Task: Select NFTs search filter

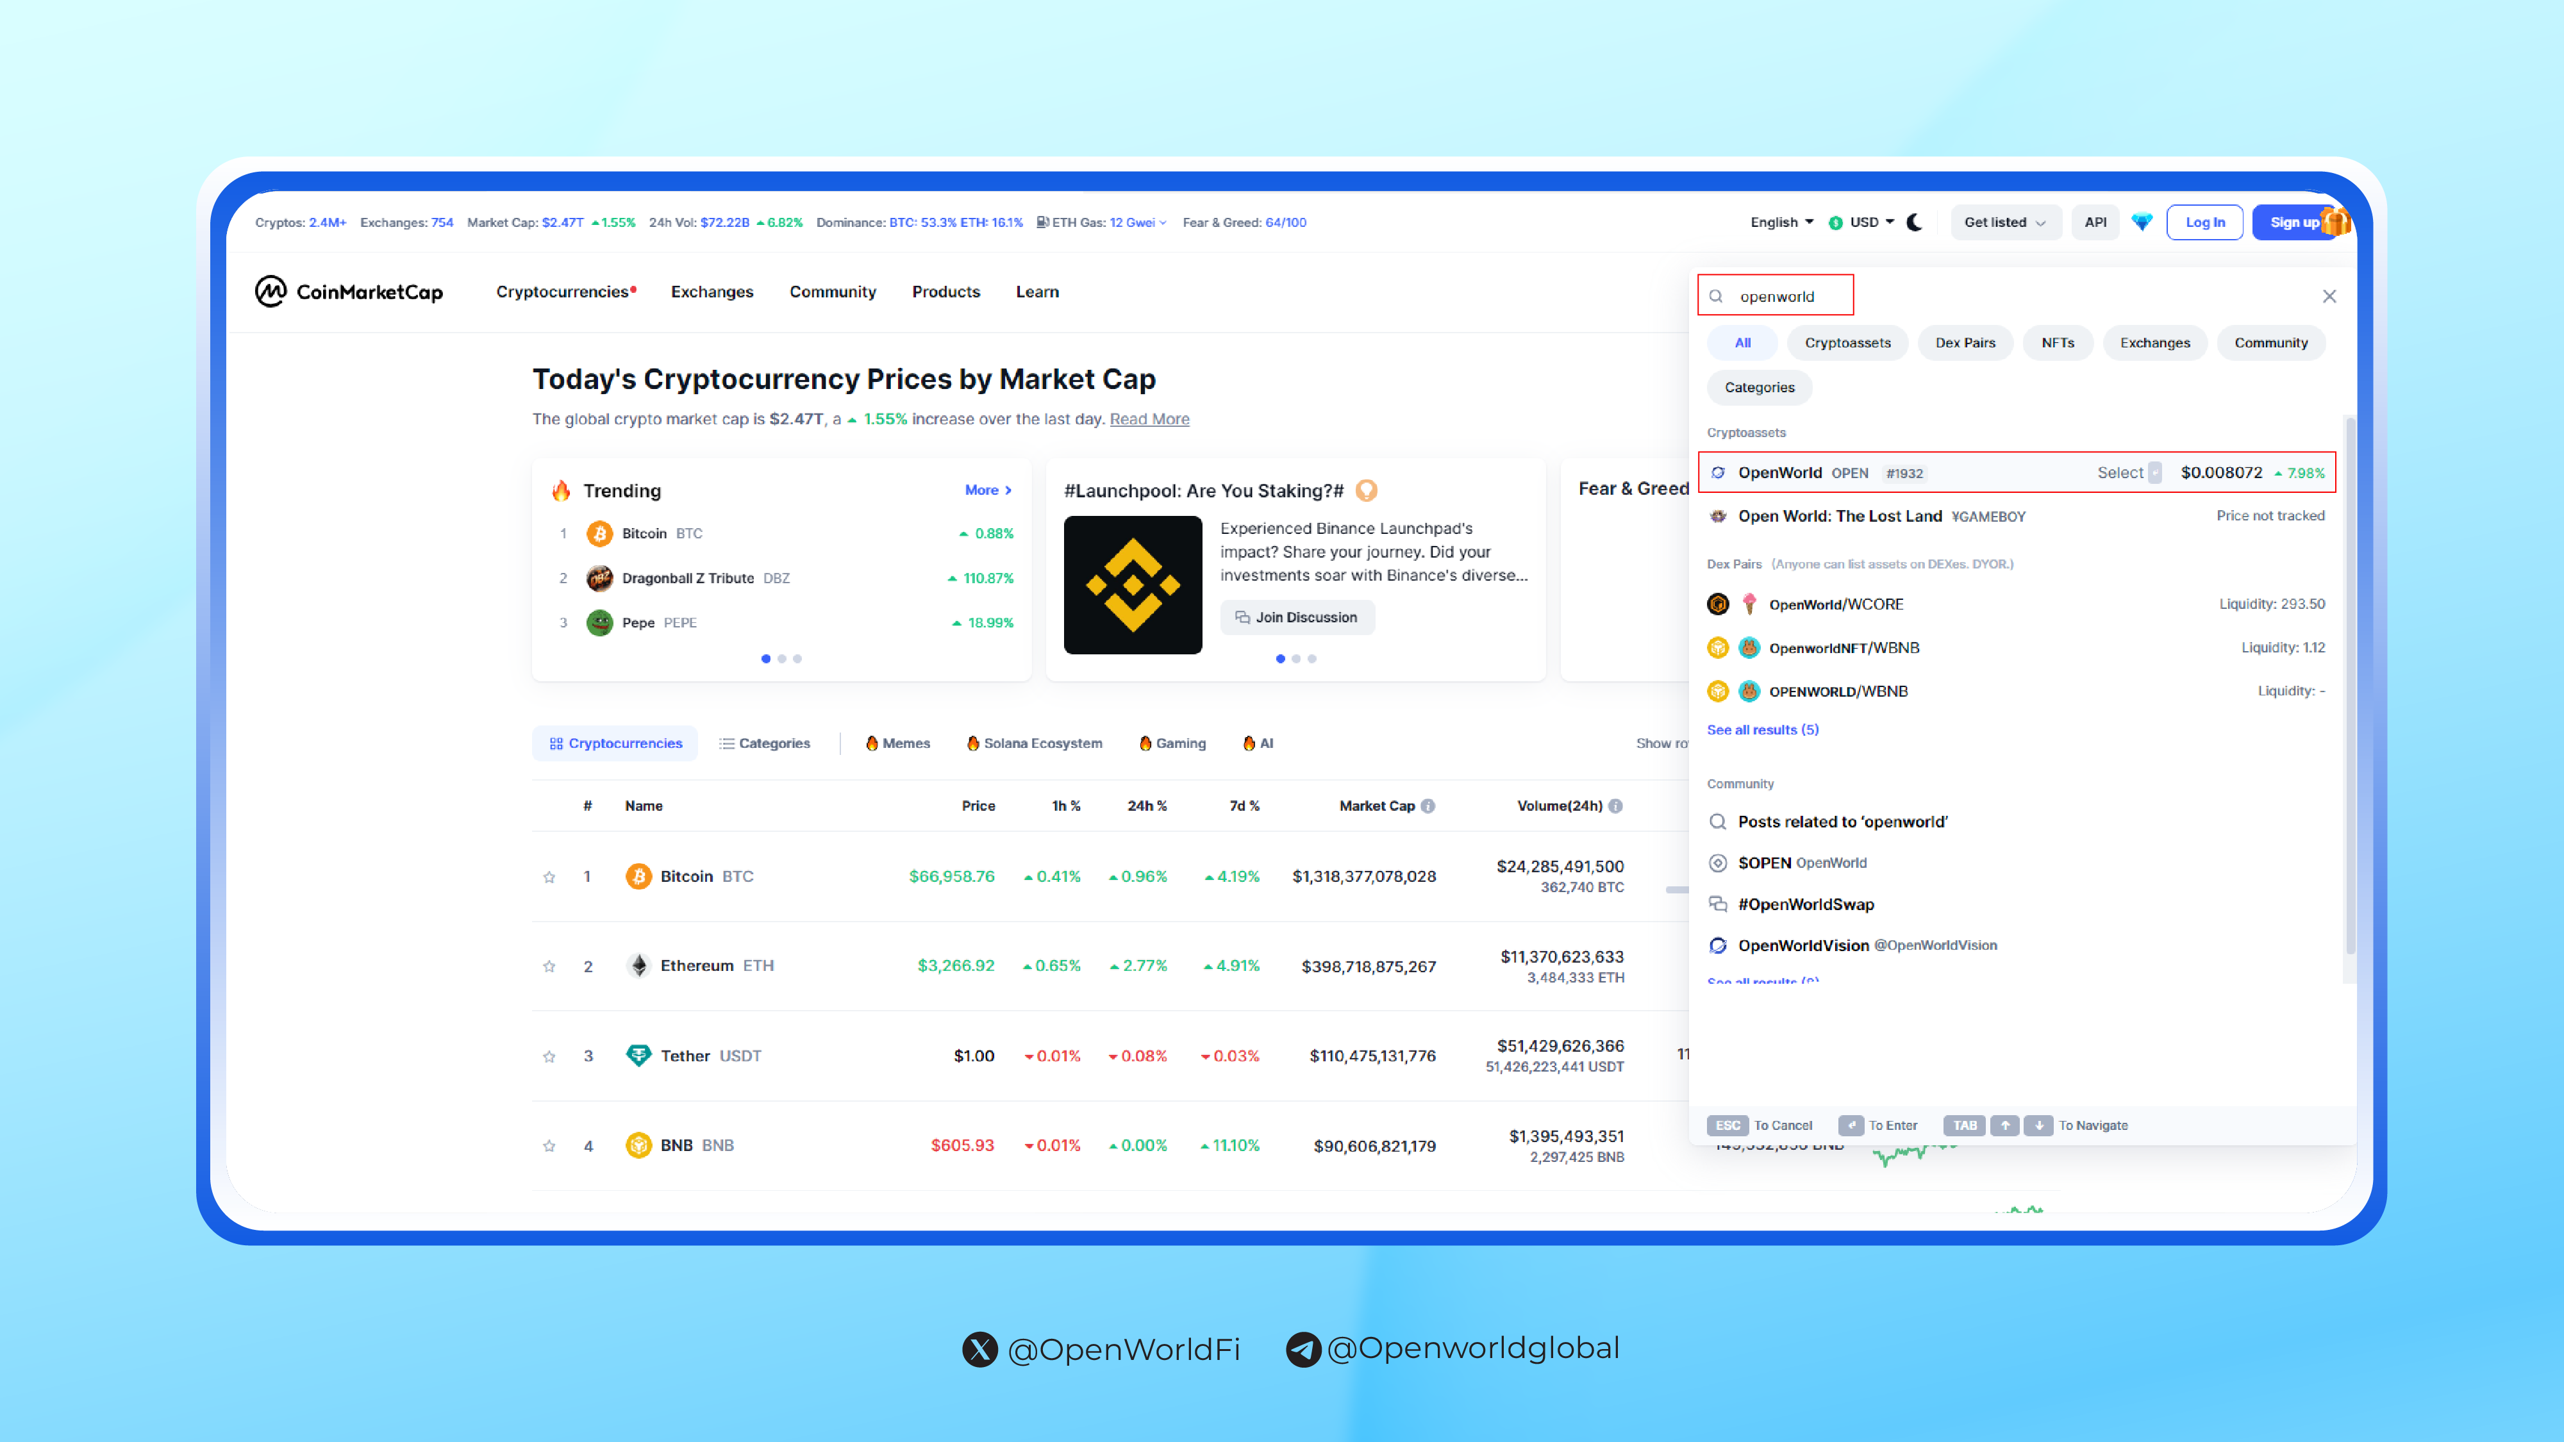Action: [2058, 342]
